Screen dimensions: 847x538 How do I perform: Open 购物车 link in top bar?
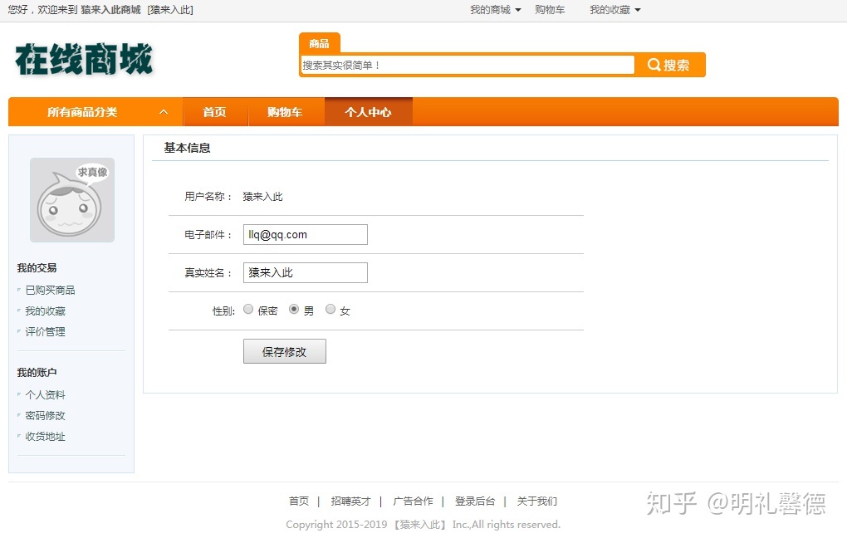click(550, 10)
